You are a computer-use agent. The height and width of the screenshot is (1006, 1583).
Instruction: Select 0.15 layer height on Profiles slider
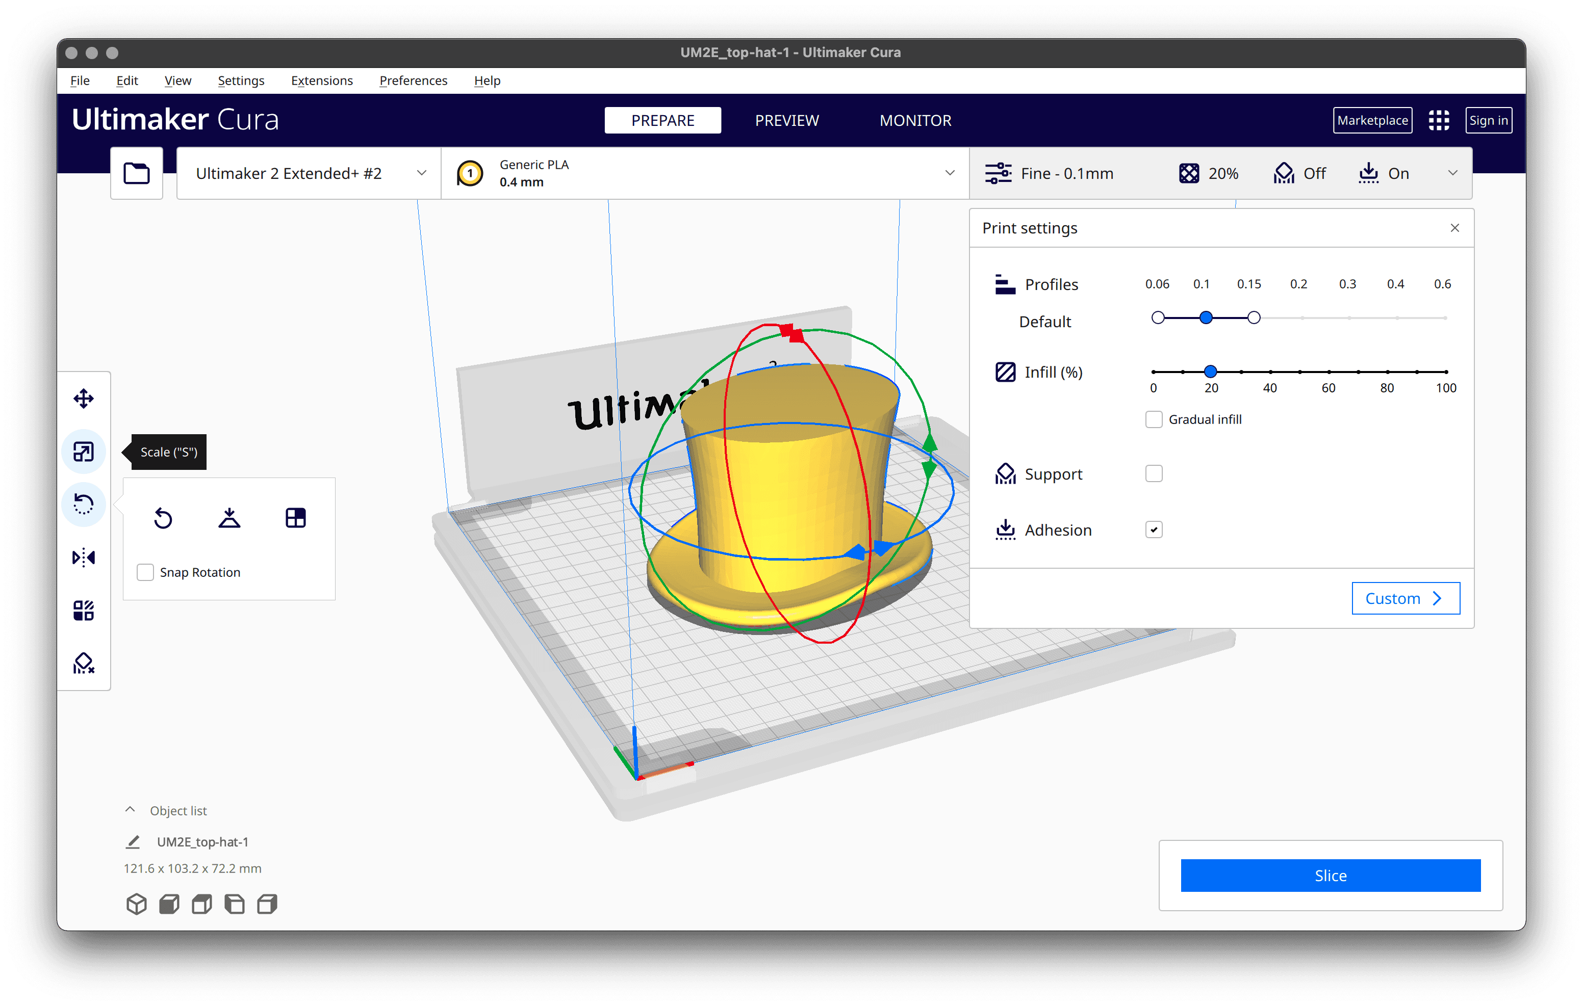pos(1254,318)
